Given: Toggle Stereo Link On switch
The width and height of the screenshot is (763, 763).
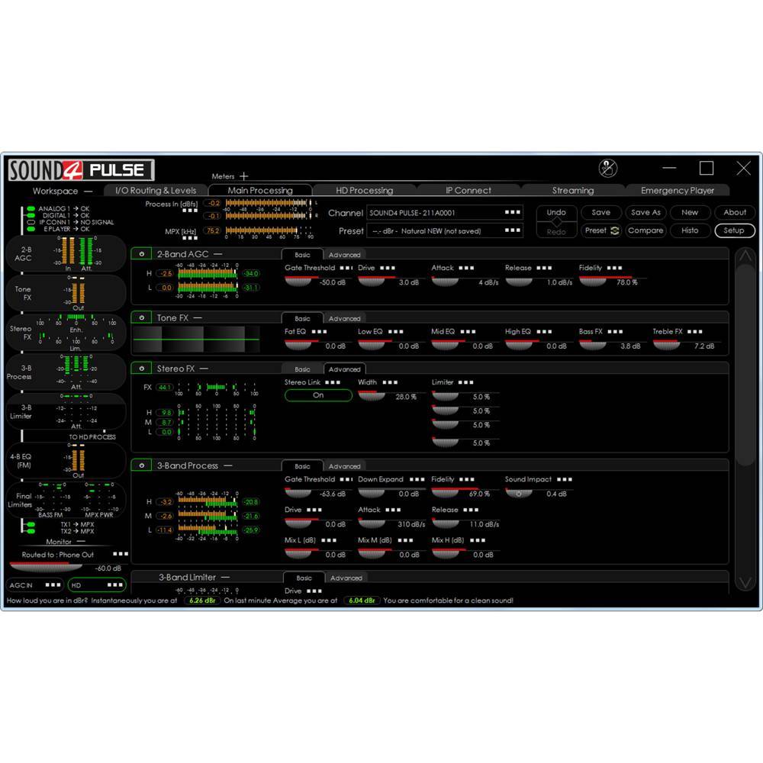Looking at the screenshot, I should coord(318,395).
